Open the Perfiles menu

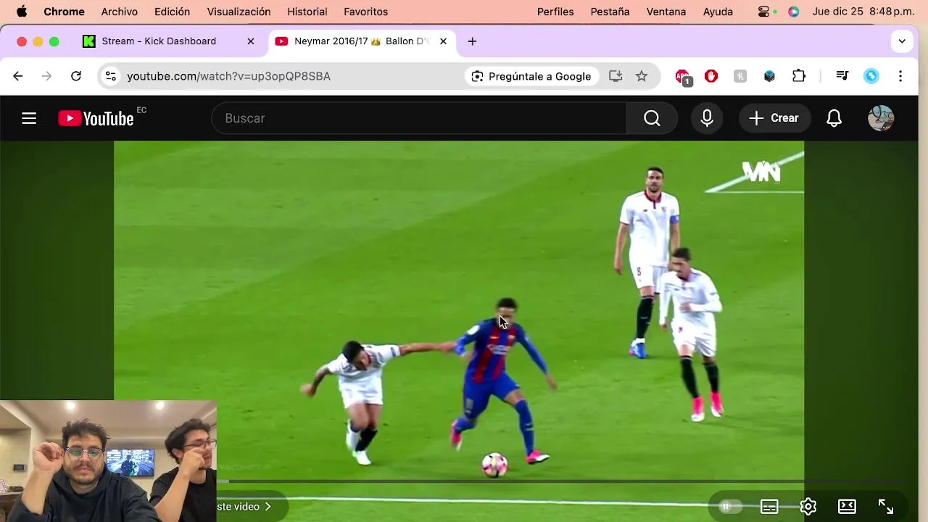point(555,12)
